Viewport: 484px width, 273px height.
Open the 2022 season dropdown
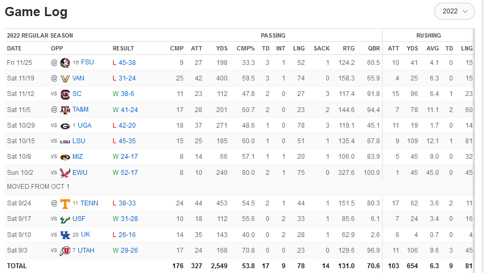(454, 11)
